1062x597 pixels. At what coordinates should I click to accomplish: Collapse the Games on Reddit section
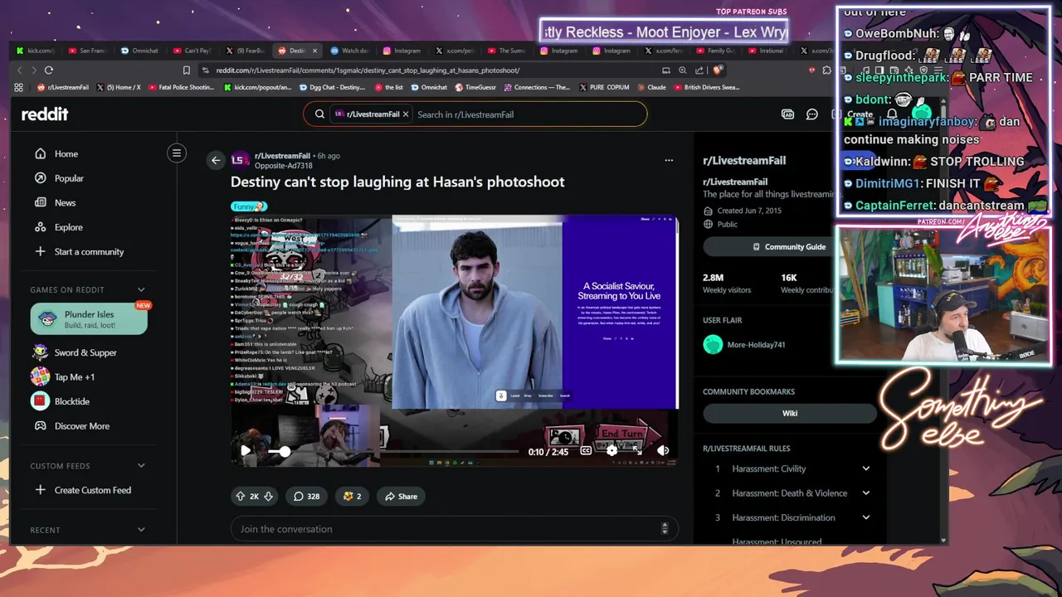tap(141, 290)
